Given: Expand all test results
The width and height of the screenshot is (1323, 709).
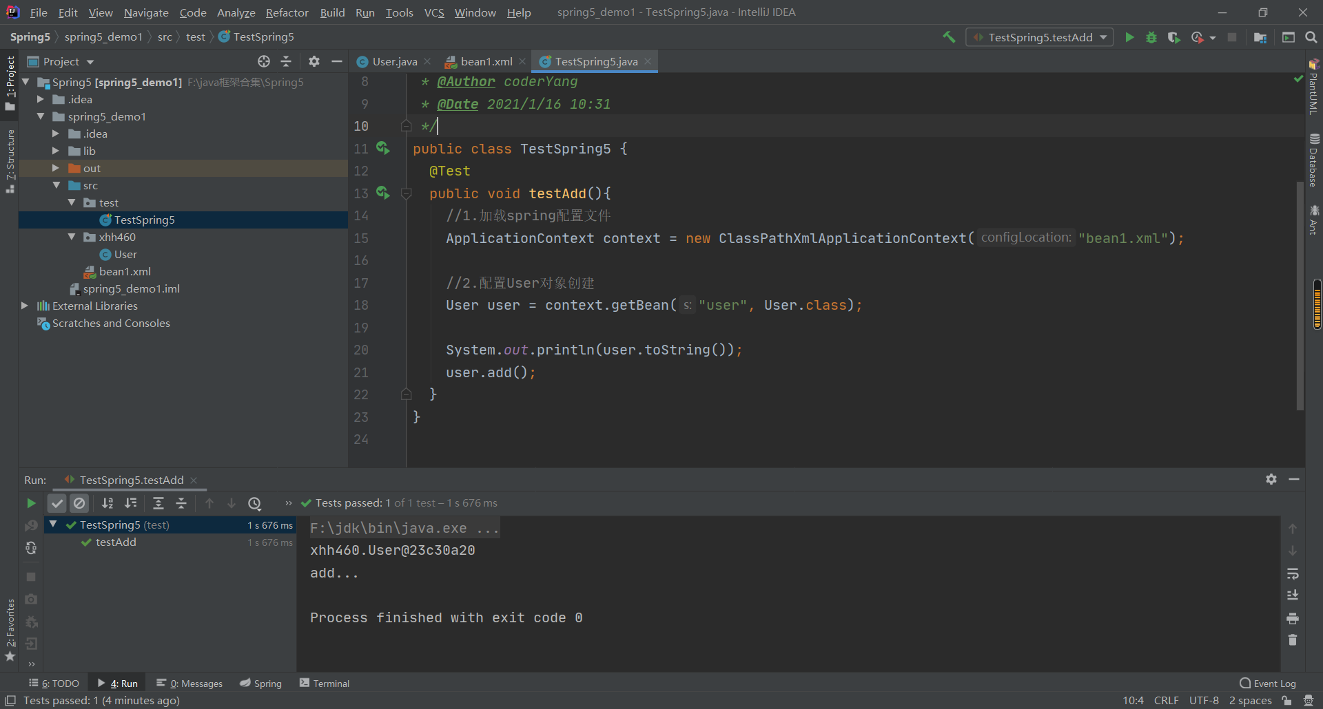Looking at the screenshot, I should point(158,503).
